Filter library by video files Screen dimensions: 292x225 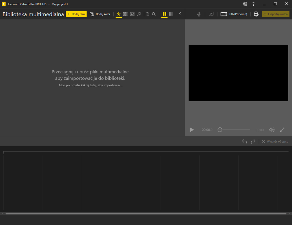click(125, 14)
